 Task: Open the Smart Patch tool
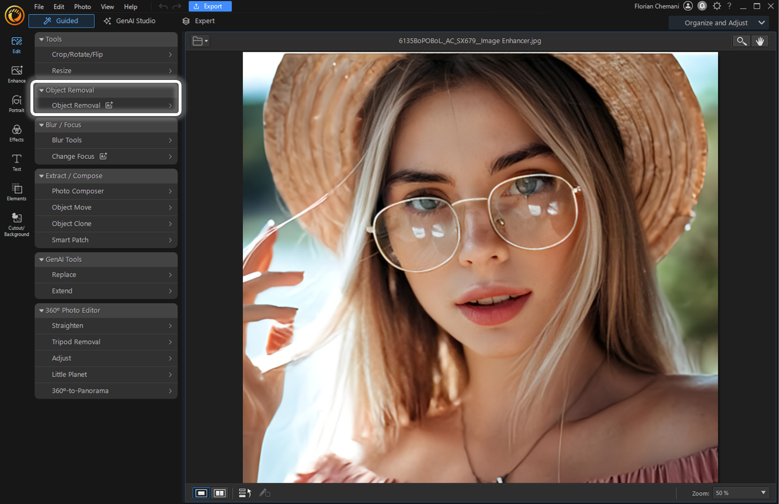click(106, 239)
